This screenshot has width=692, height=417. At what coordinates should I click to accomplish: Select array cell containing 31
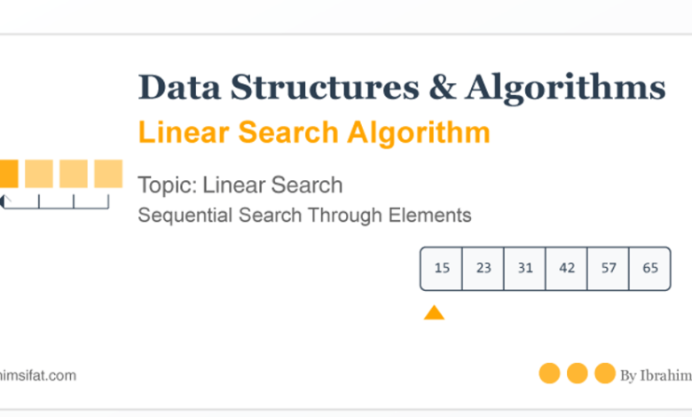[524, 268]
